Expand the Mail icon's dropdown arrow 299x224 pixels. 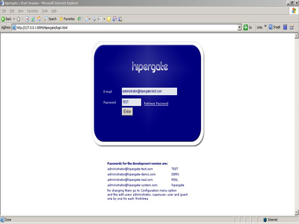(x=90, y=19)
